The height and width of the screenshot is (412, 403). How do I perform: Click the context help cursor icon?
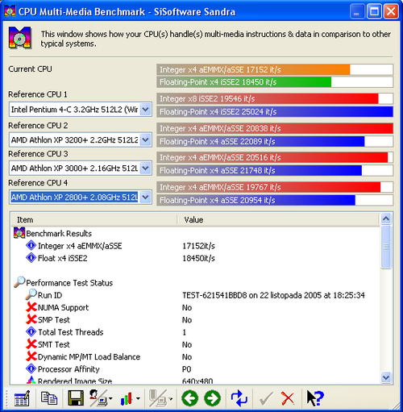point(315,398)
